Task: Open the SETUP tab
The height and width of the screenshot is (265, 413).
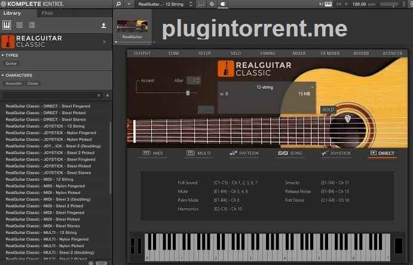Action: point(204,53)
